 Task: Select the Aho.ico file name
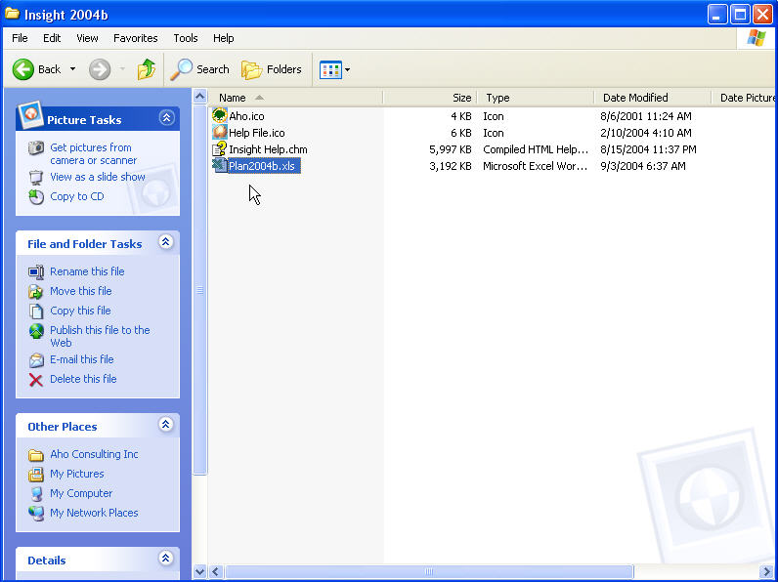pos(246,116)
